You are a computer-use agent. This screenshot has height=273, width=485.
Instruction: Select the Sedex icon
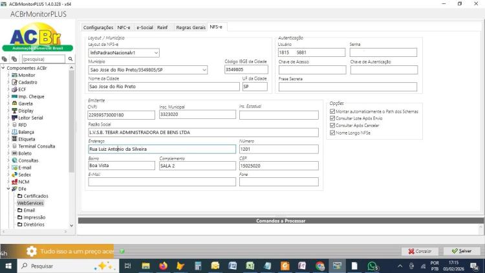click(14, 175)
